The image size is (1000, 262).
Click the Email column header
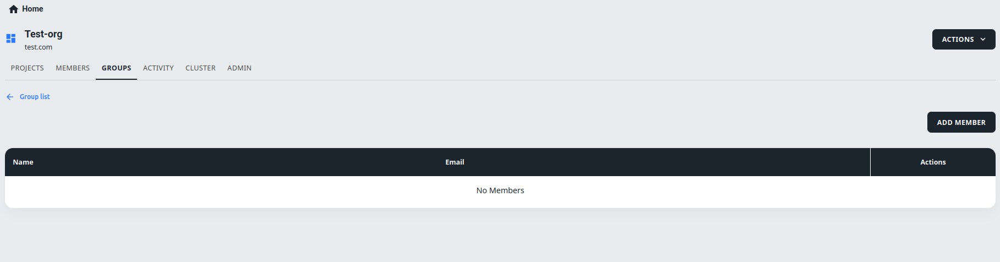click(455, 162)
